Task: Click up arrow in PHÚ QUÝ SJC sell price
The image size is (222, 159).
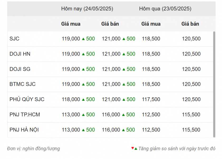Action: pos(124,100)
